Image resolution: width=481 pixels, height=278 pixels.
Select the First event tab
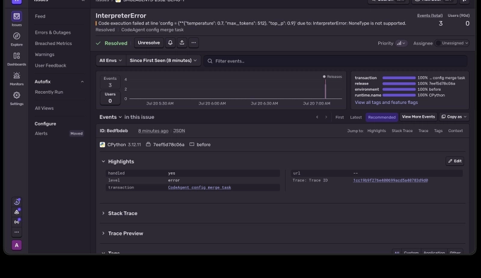point(340,117)
